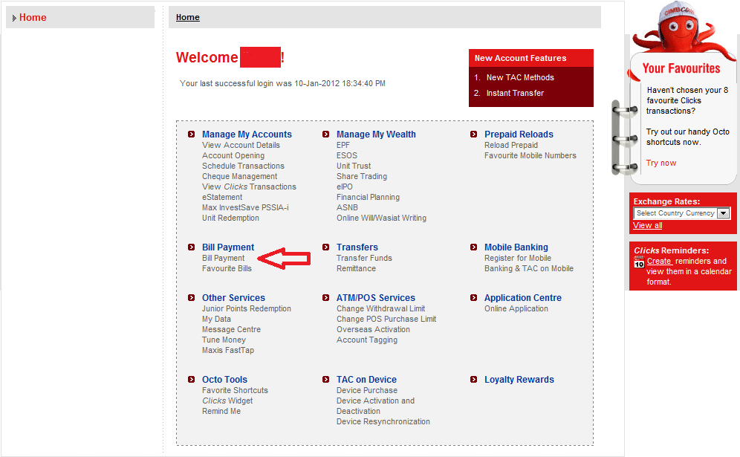Open eIPO link
Image resolution: width=740 pixels, height=457 pixels.
(x=345, y=187)
